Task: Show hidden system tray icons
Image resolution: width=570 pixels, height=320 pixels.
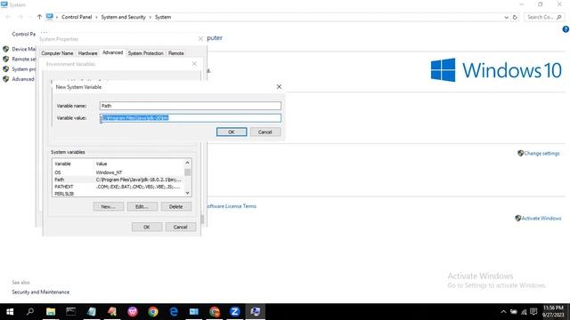Action: tap(503, 312)
